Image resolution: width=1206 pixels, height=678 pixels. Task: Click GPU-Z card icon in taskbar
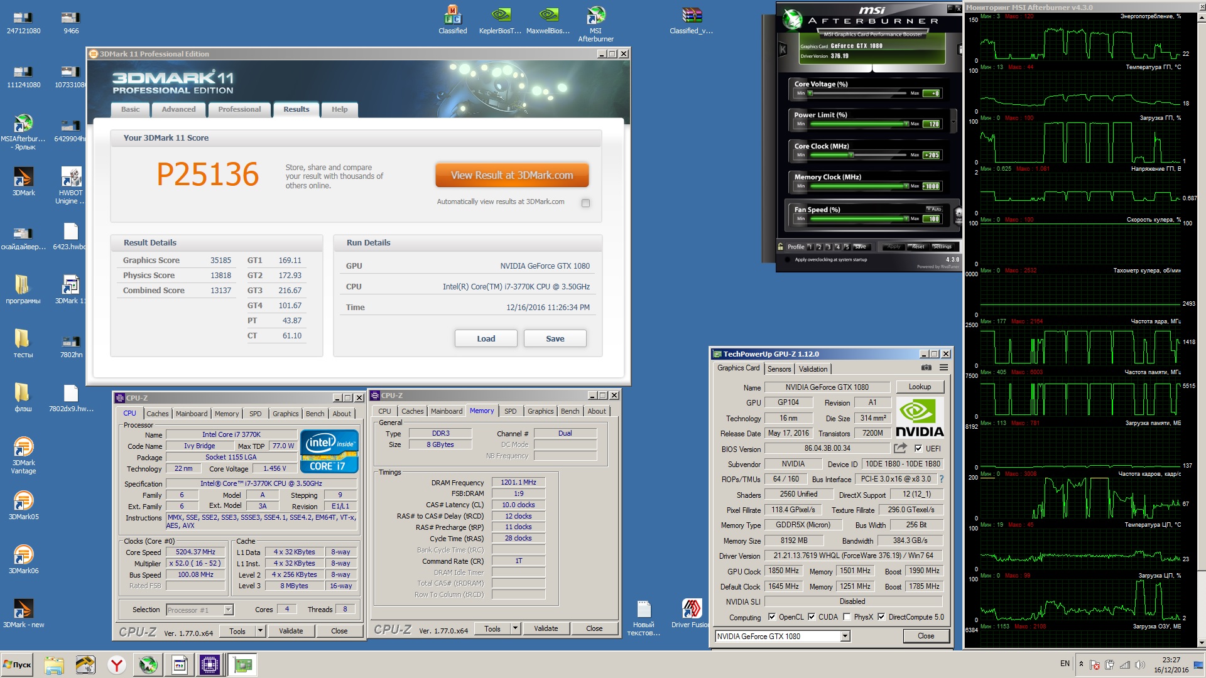pyautogui.click(x=242, y=665)
